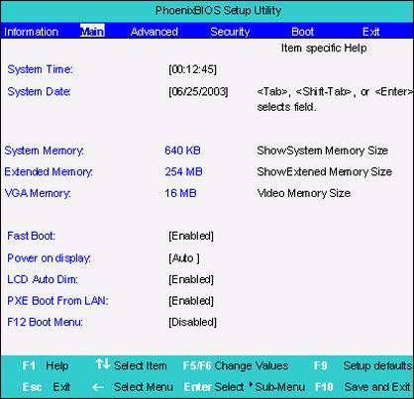Click the System Time label
The width and height of the screenshot is (414, 399).
pos(40,69)
